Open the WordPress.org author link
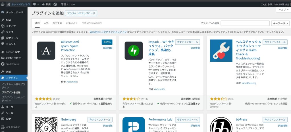 249,83
